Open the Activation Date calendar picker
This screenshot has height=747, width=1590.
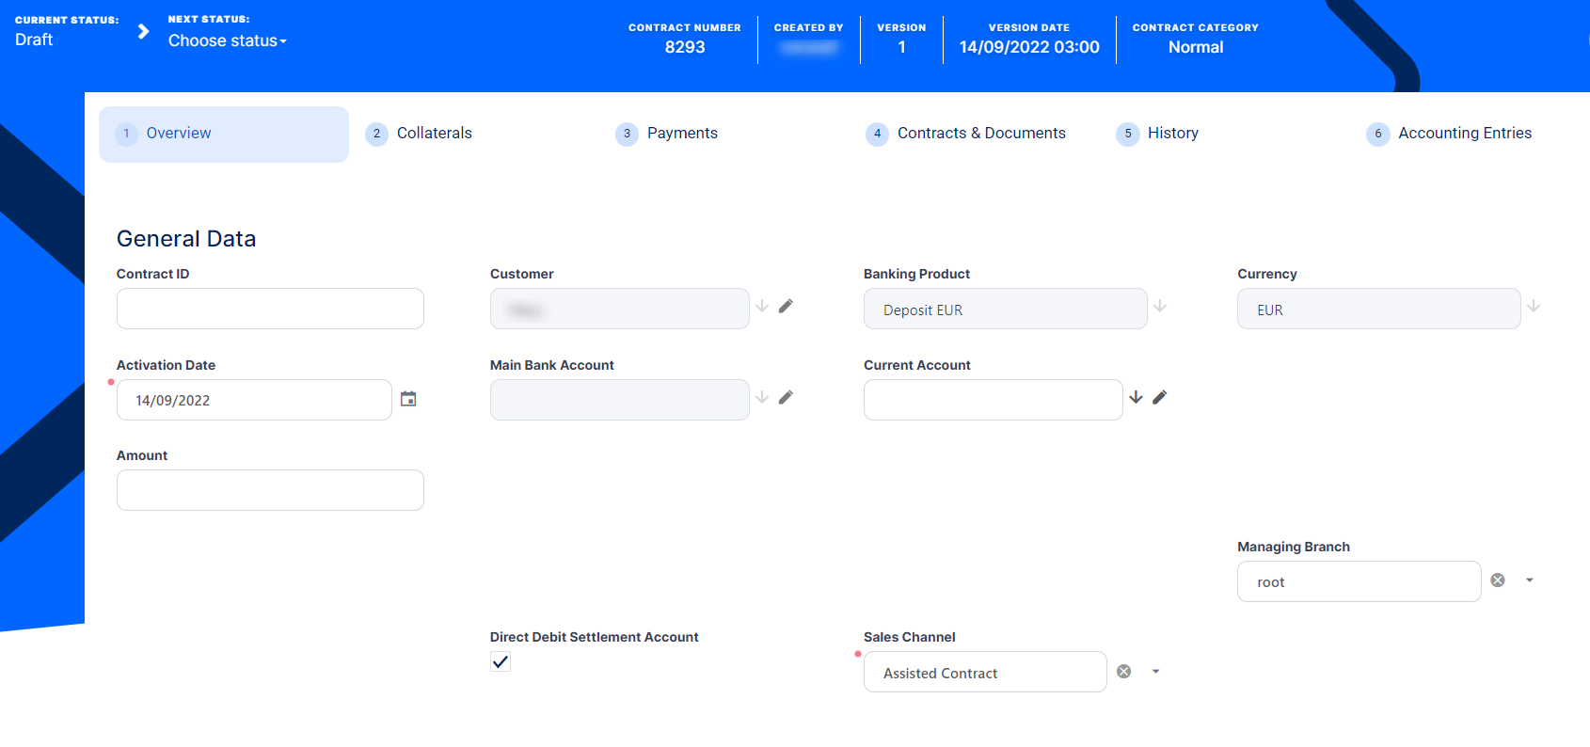click(x=408, y=399)
